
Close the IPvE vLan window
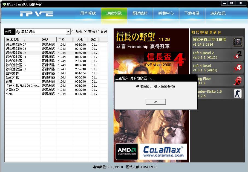pos(241,3)
